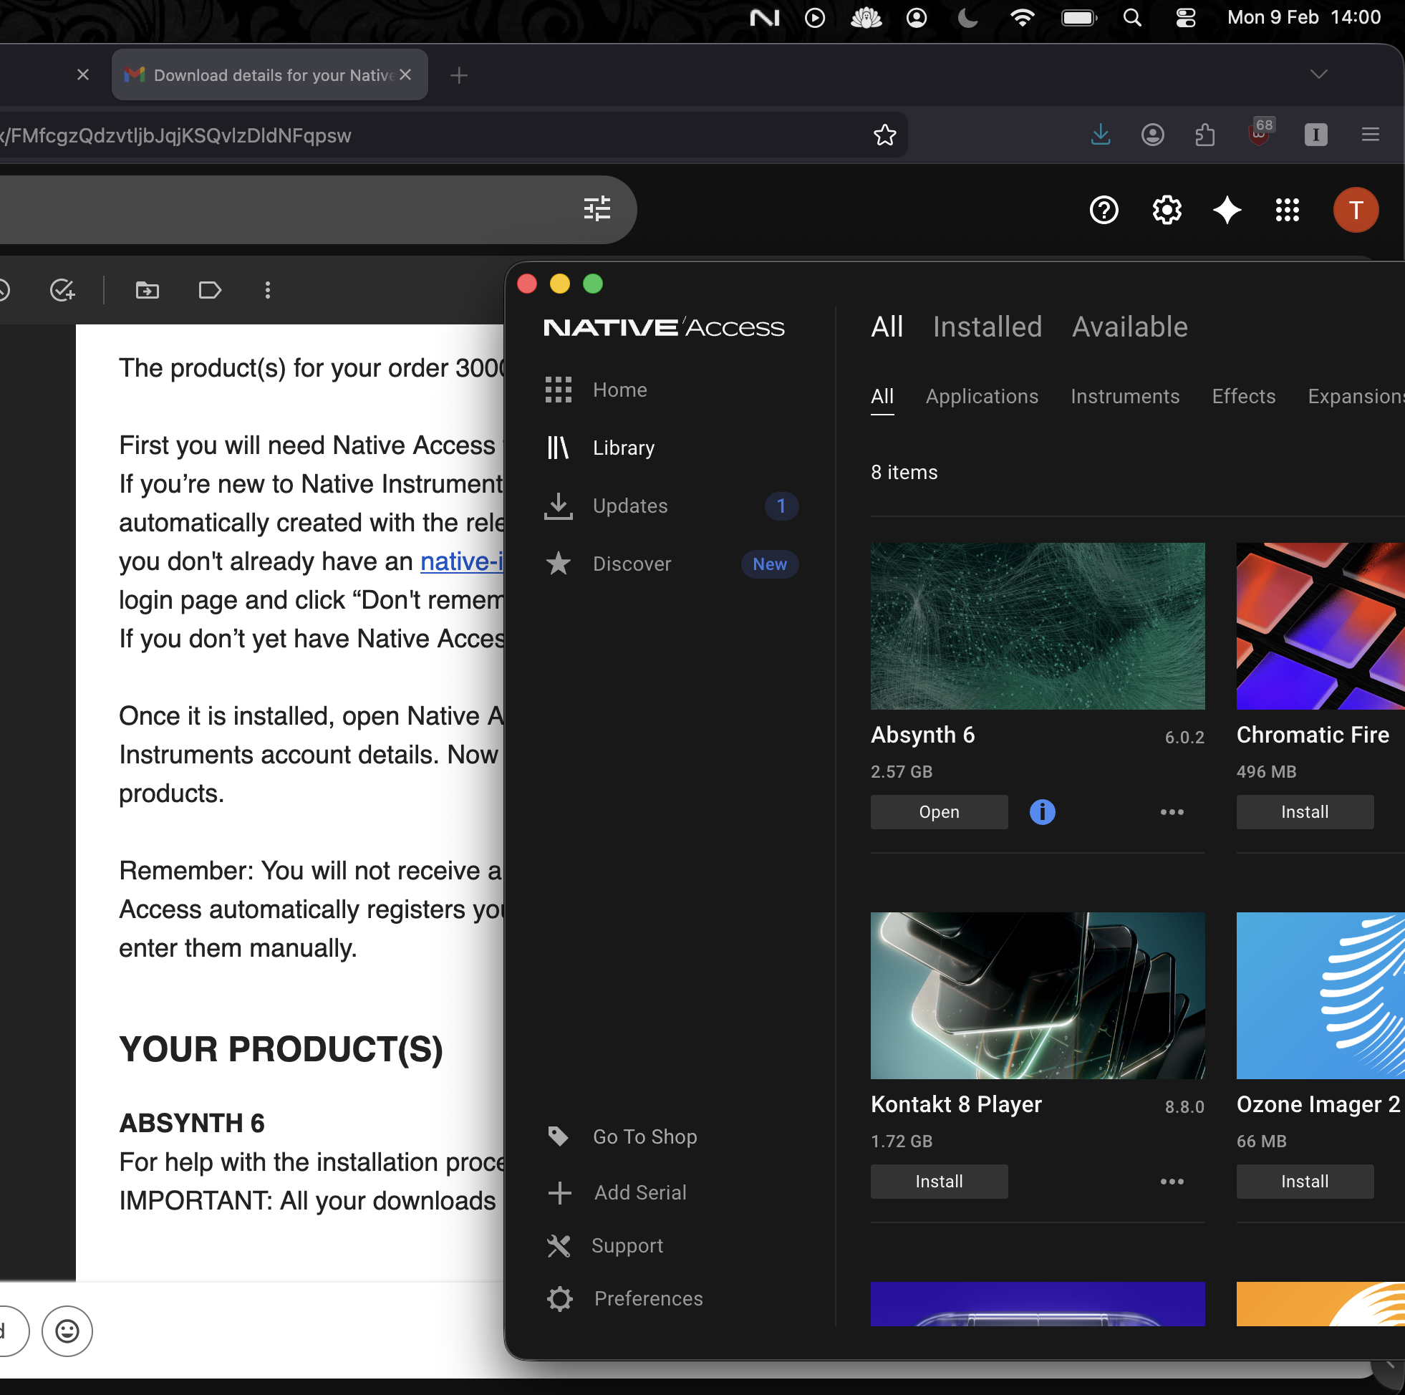Open Spotlight search from the menu bar
Screen dimensions: 1405x1395
[x=1131, y=18]
